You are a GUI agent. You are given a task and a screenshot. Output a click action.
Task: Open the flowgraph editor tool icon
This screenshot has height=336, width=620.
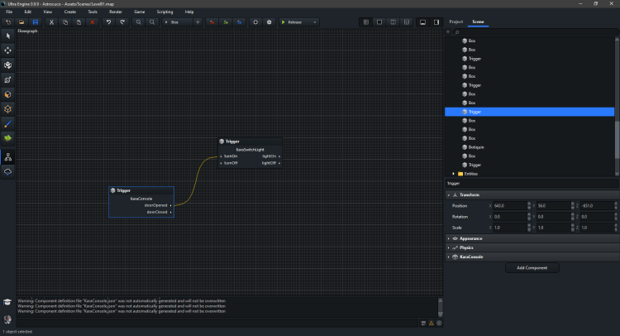(x=8, y=156)
